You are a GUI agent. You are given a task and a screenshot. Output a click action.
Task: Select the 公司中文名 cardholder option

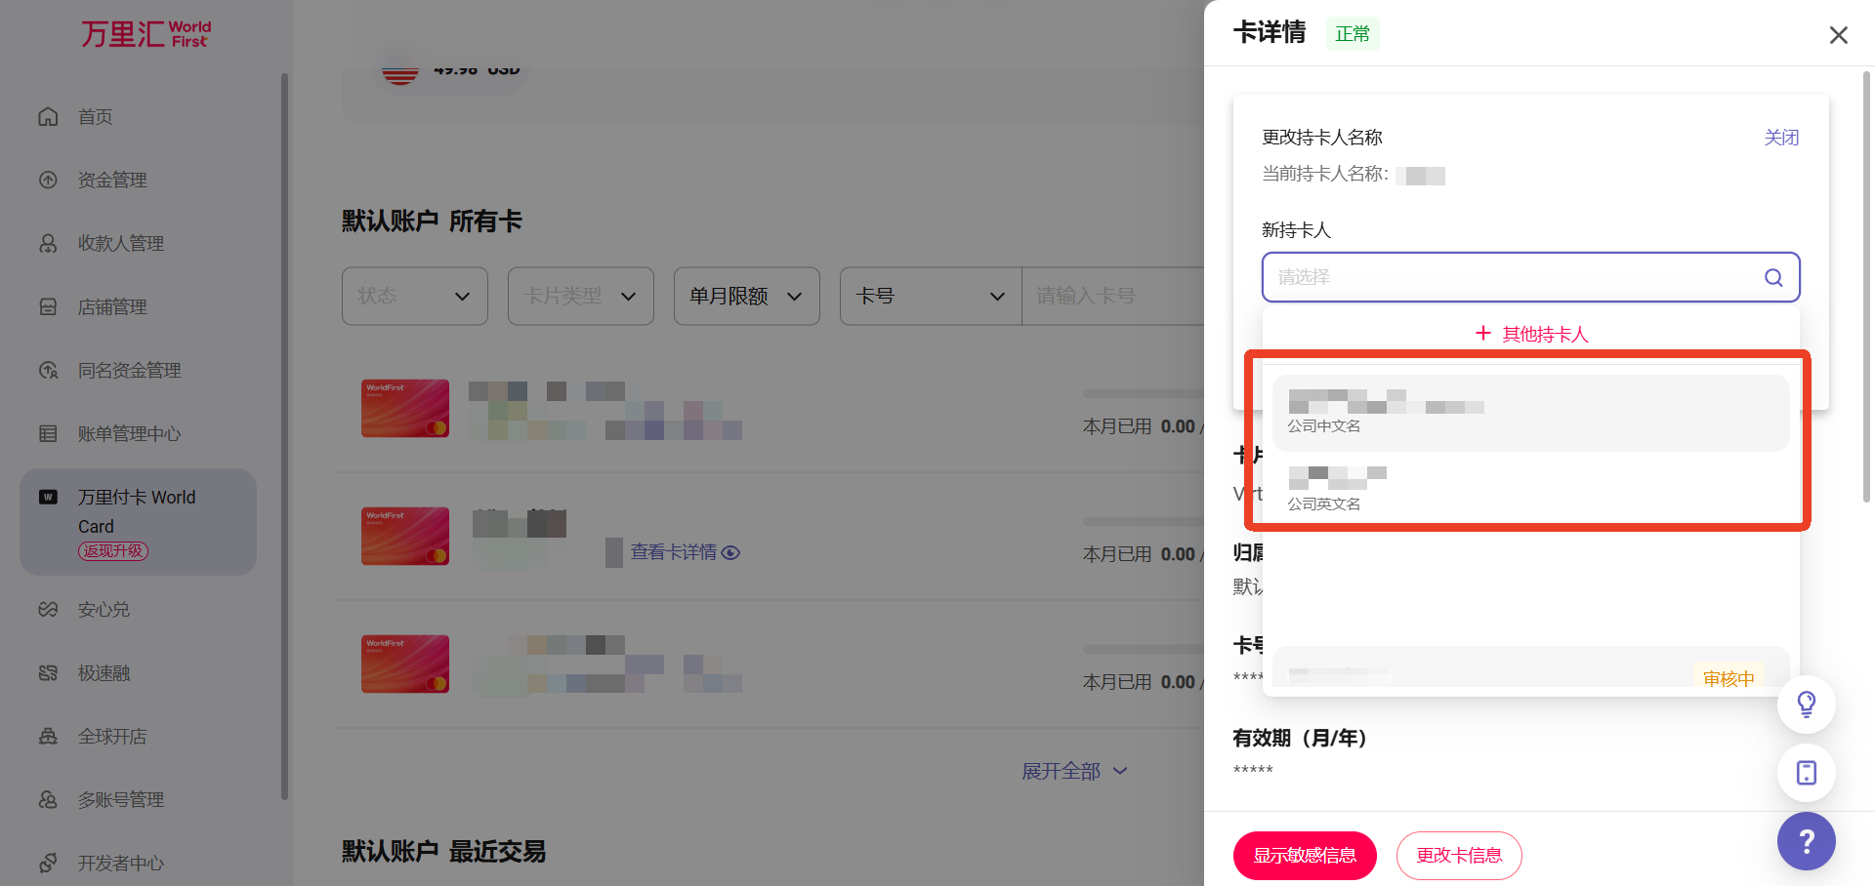tap(1529, 413)
